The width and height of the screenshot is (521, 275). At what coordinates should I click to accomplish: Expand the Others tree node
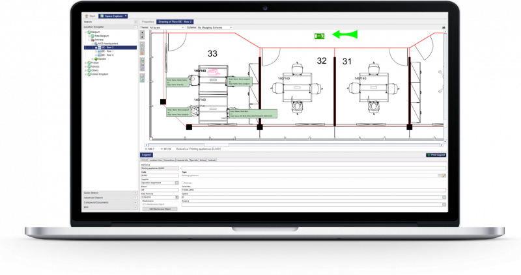coord(86,70)
